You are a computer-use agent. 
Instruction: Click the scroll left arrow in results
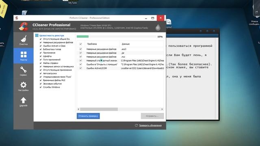(78, 109)
